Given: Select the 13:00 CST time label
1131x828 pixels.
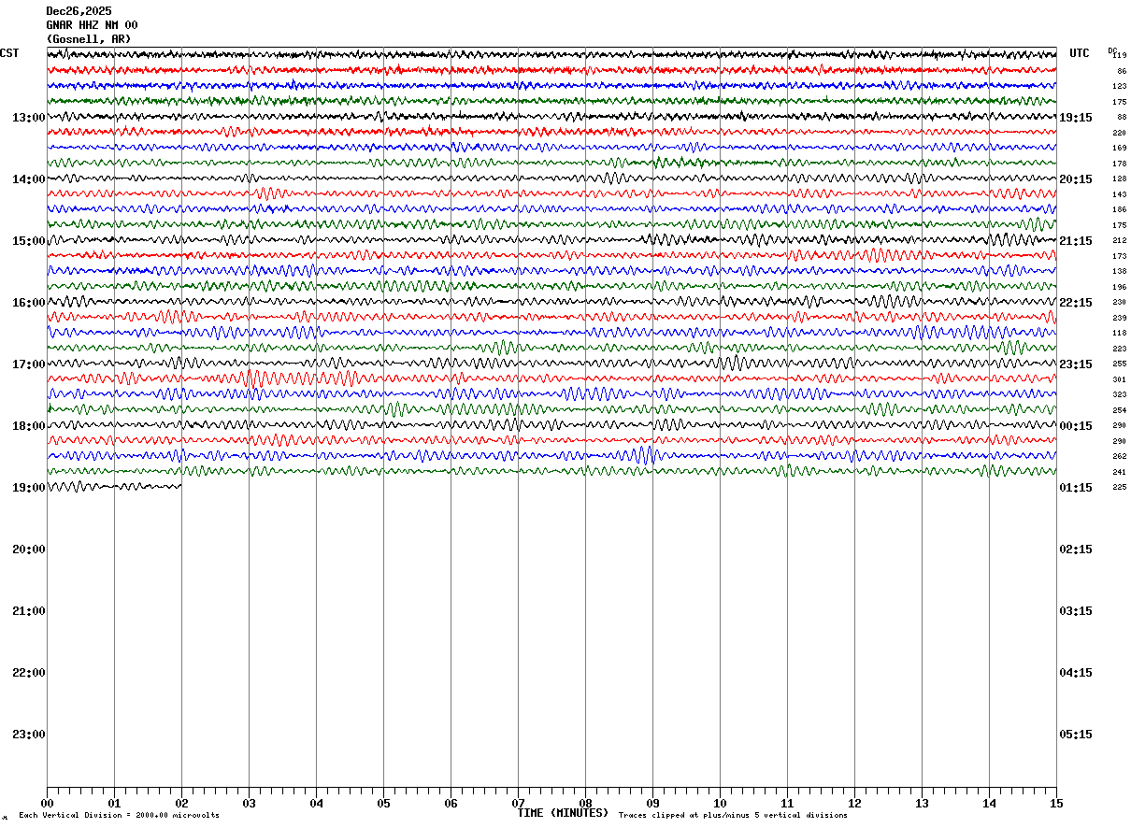Looking at the screenshot, I should click(x=29, y=118).
